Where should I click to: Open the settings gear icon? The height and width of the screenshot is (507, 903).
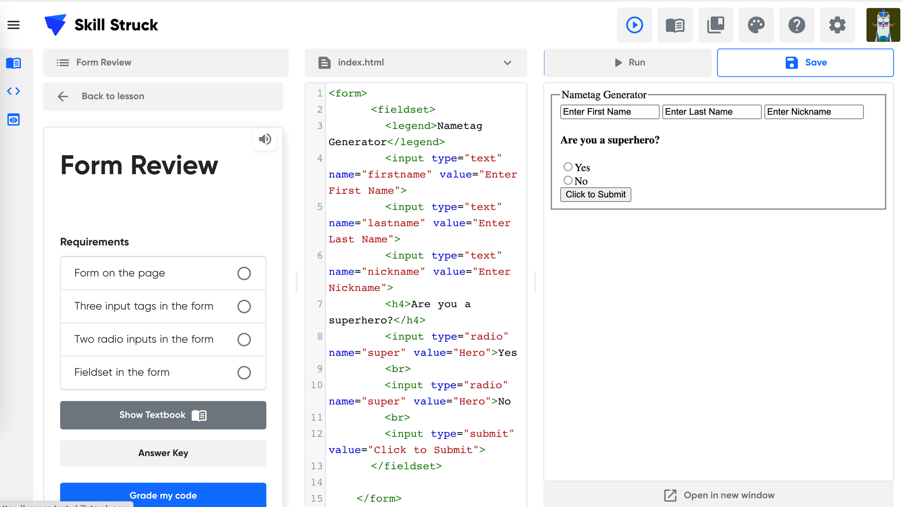[x=837, y=25]
